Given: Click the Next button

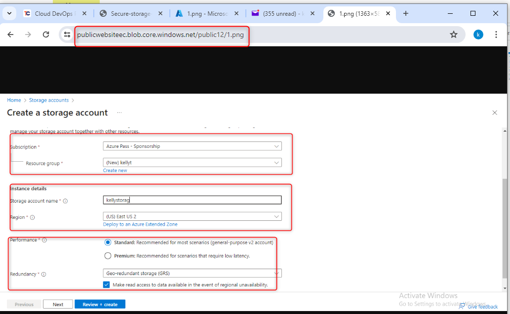Looking at the screenshot, I should click(x=58, y=304).
